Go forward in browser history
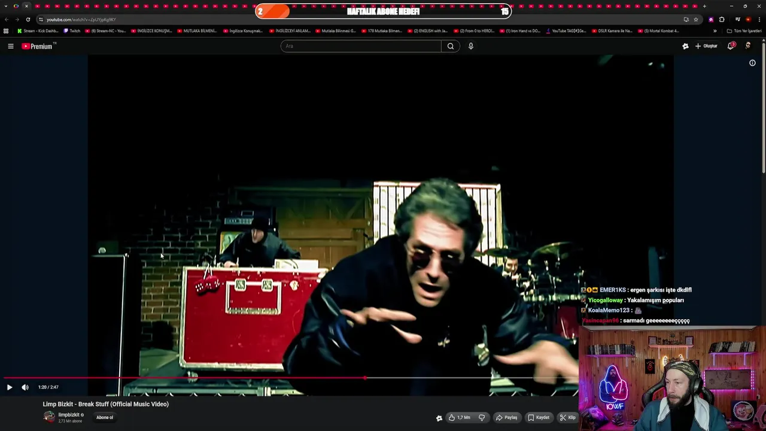Viewport: 766px width, 431px height. point(17,20)
